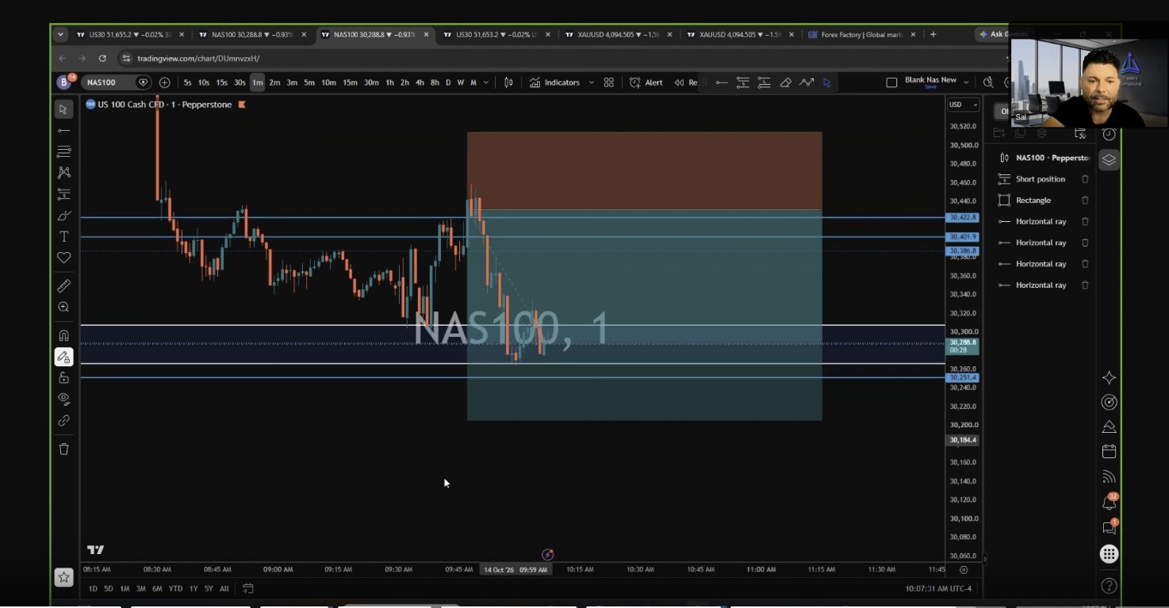
Task: Select the trend line tool in left sidebar
Action: pyautogui.click(x=63, y=130)
